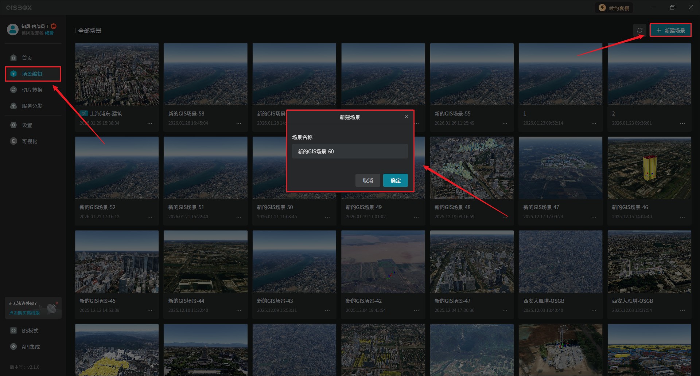The image size is (700, 376).
Task: Open the 西安大雁塔-OSGB scene thumbnail
Action: click(560, 262)
